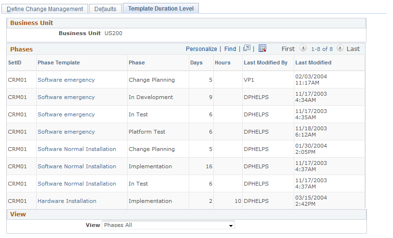Screen dimensions: 393x238
Task: Open Software emergency for Platform Test row
Action: click(x=66, y=132)
